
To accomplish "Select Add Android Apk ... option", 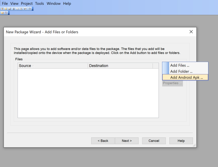I will point(185,77).
